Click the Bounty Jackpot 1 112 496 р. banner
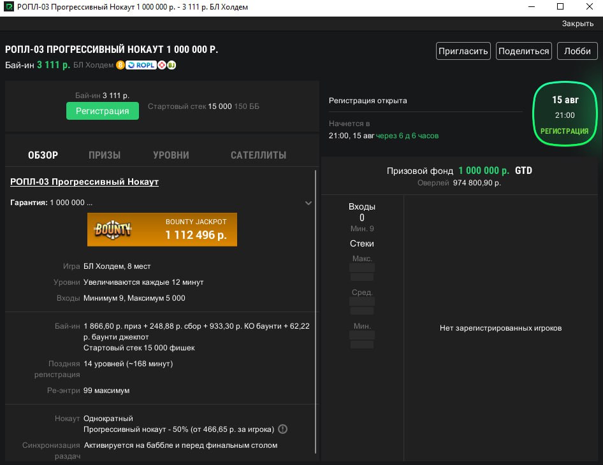This screenshot has width=603, height=465. [x=162, y=229]
